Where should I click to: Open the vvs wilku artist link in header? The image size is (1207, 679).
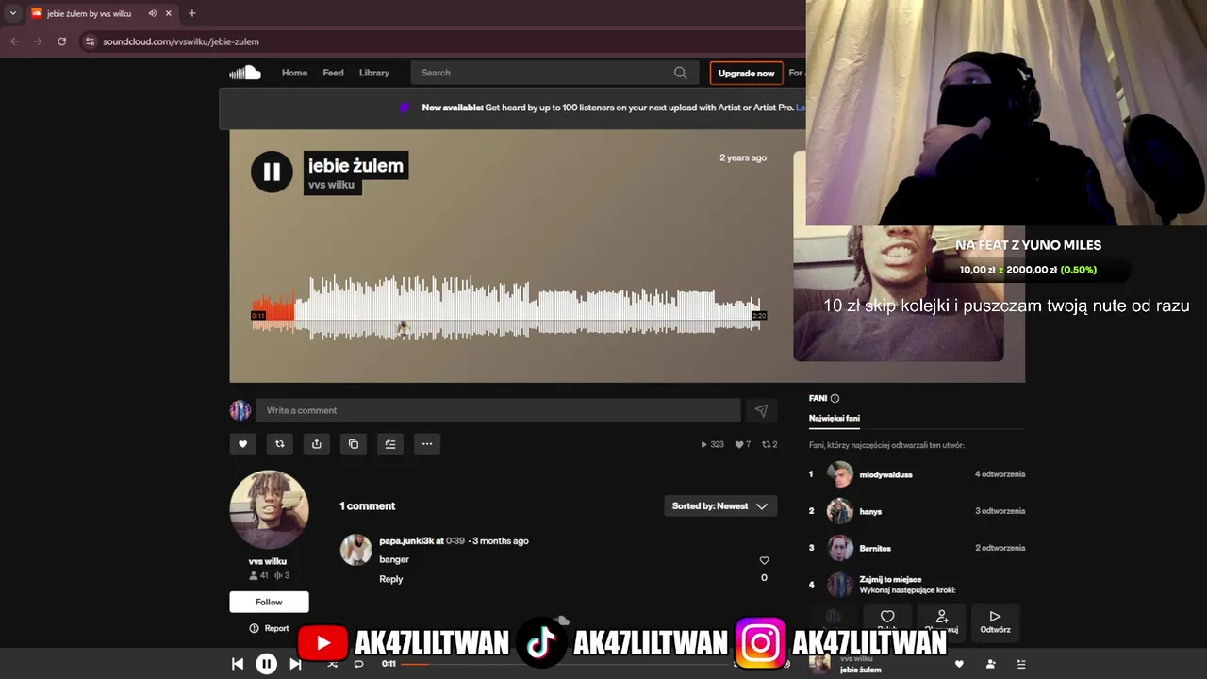[x=331, y=185]
